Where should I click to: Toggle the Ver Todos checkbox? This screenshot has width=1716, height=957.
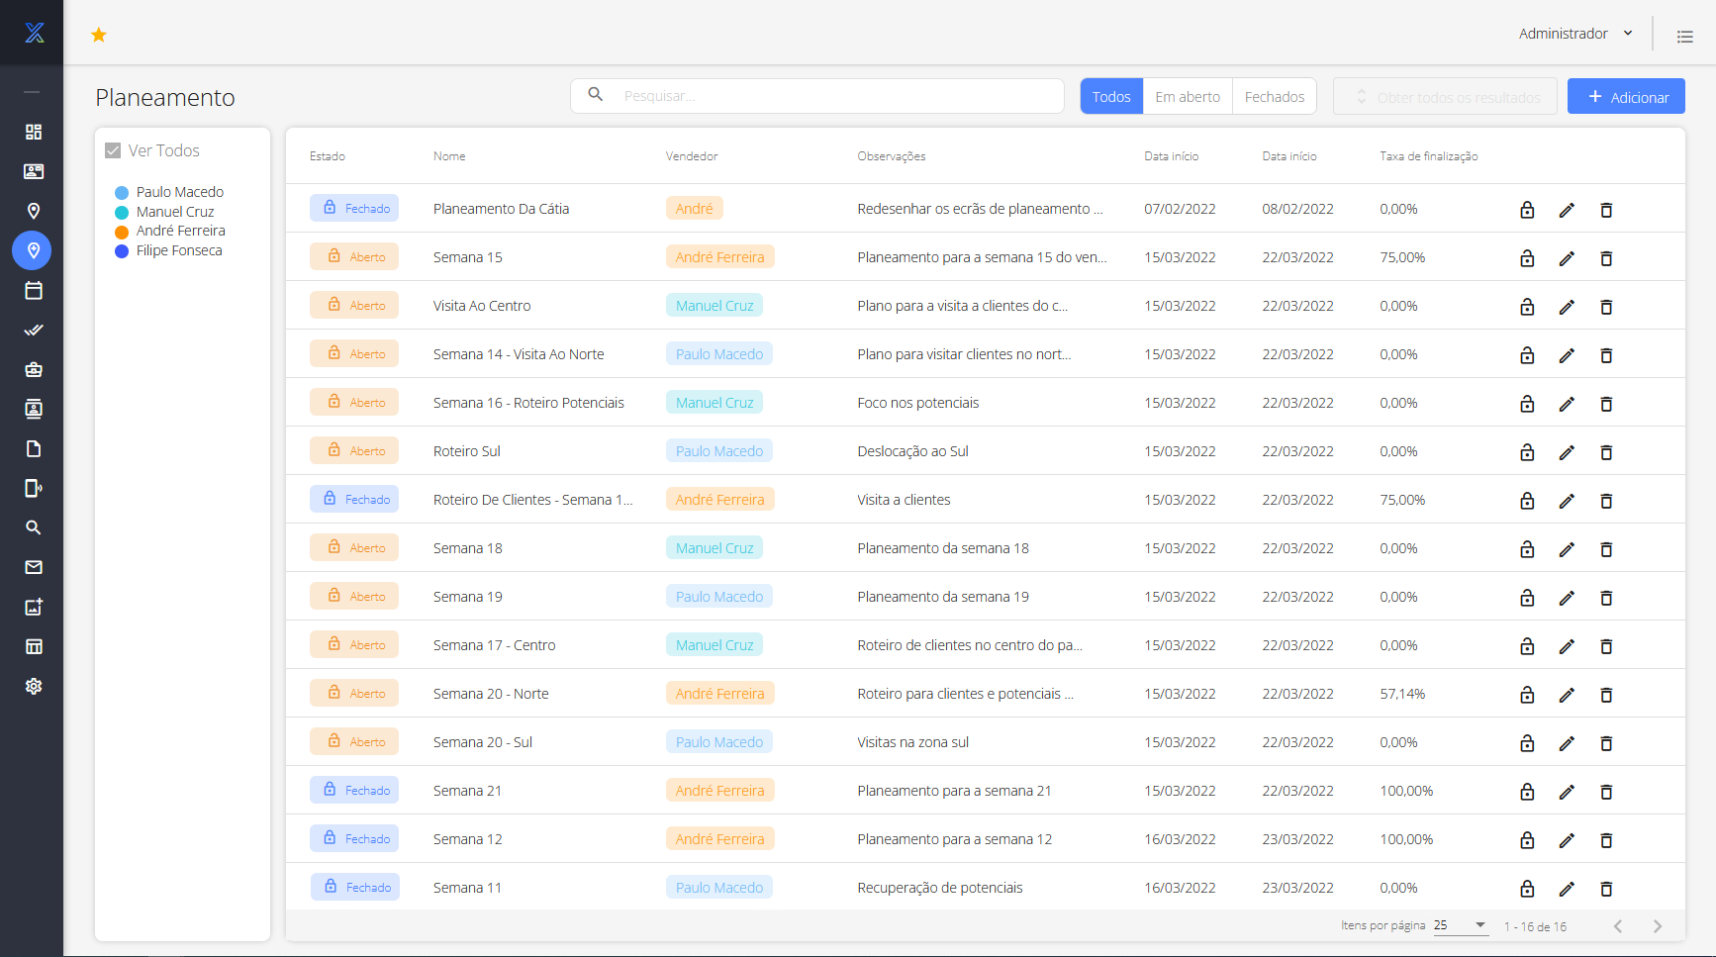tap(113, 150)
